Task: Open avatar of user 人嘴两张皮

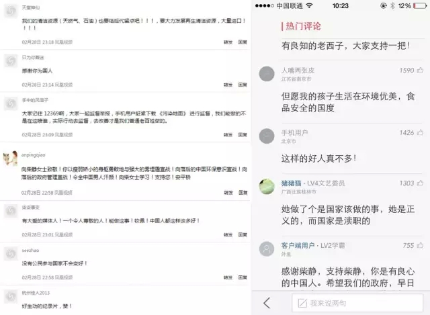Action: coord(267,74)
